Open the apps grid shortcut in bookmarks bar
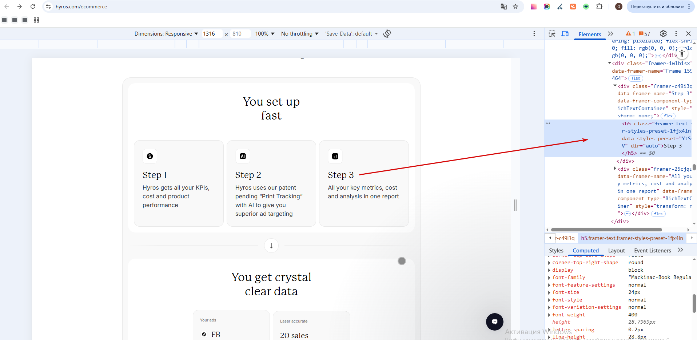The image size is (697, 340). point(36,20)
